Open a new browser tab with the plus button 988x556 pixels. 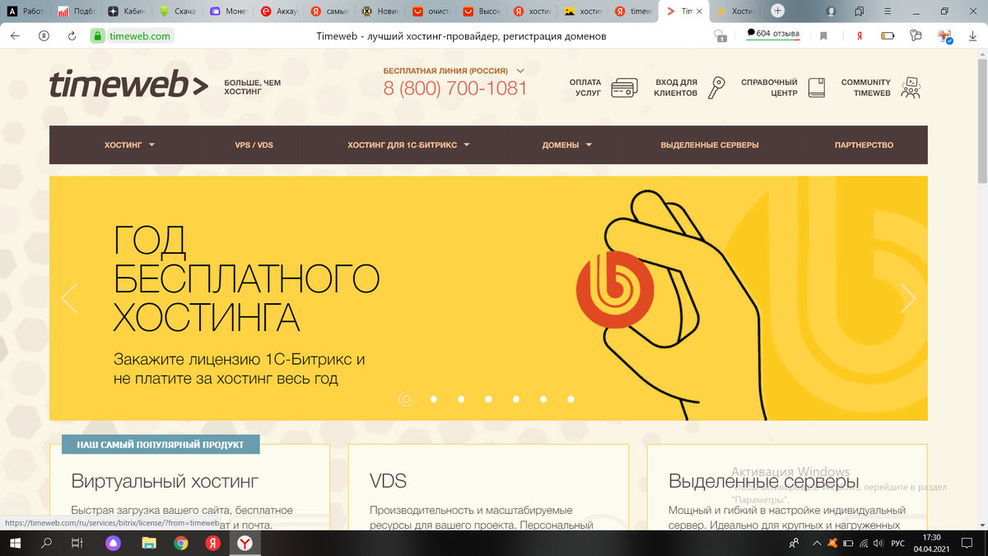pos(777,11)
